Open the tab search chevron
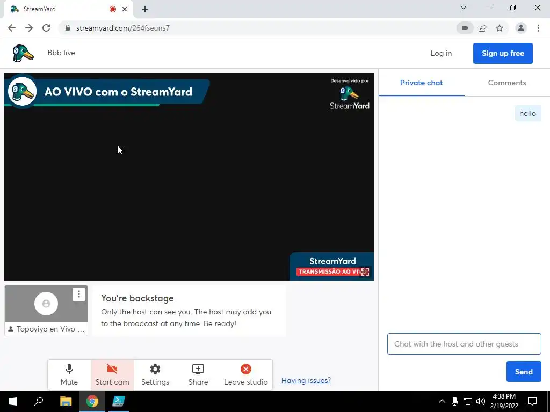This screenshot has height=412, width=550. coord(464,8)
